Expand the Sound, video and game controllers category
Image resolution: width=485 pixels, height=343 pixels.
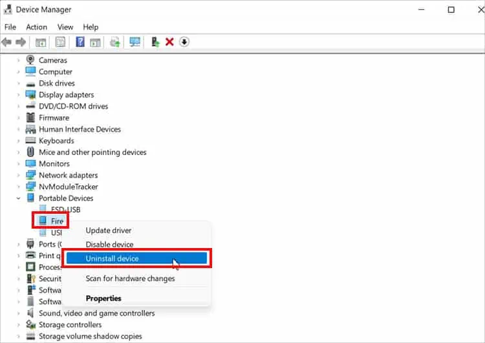pyautogui.click(x=18, y=313)
